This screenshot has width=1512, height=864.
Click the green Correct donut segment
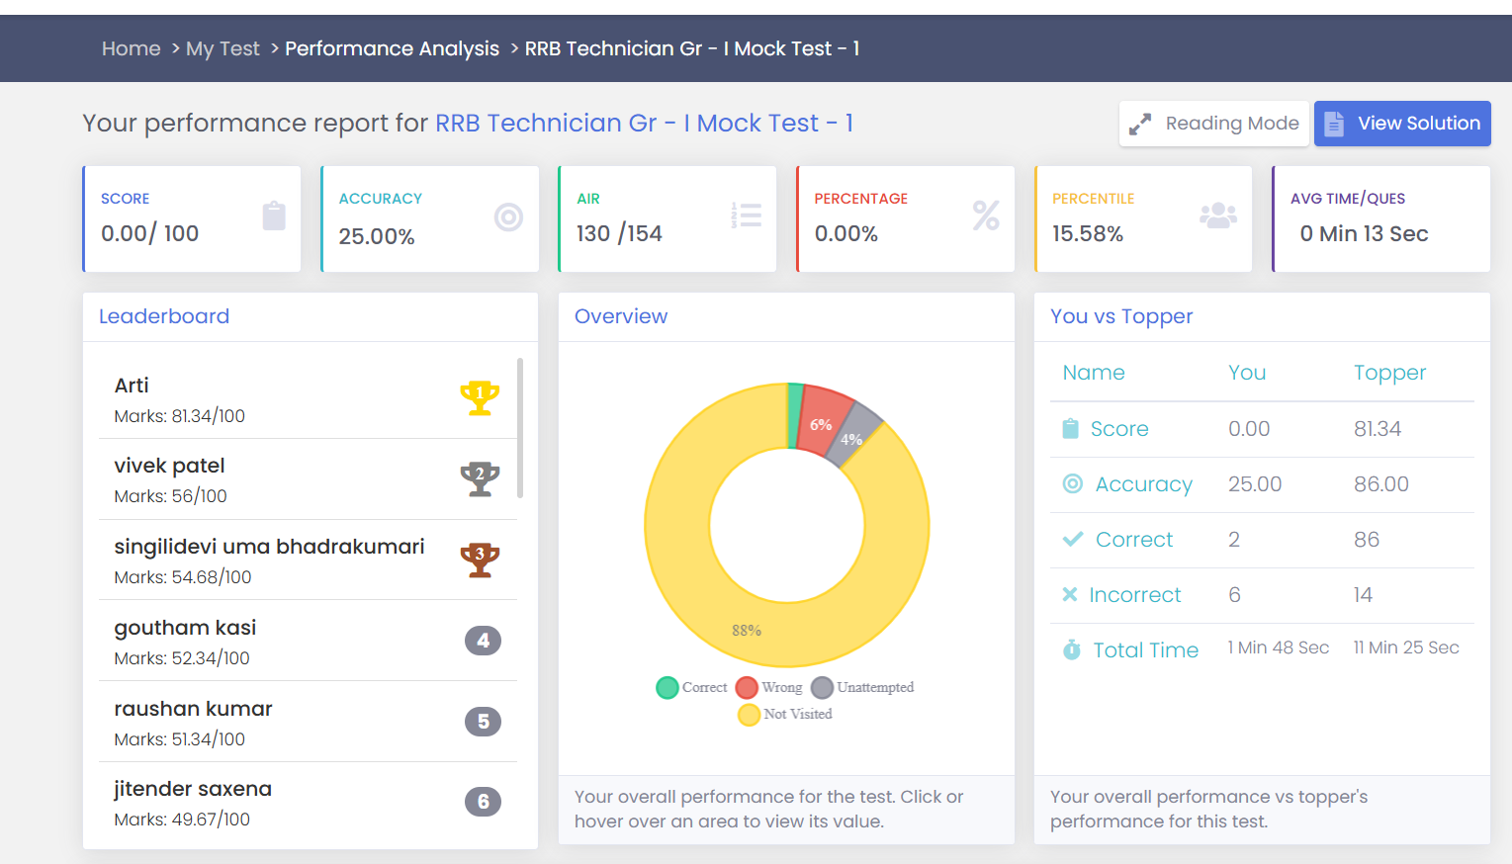[x=794, y=415]
